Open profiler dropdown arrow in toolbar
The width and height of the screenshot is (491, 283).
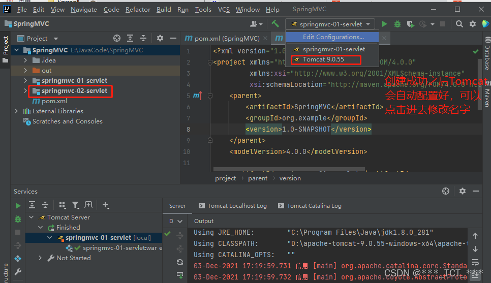433,24
